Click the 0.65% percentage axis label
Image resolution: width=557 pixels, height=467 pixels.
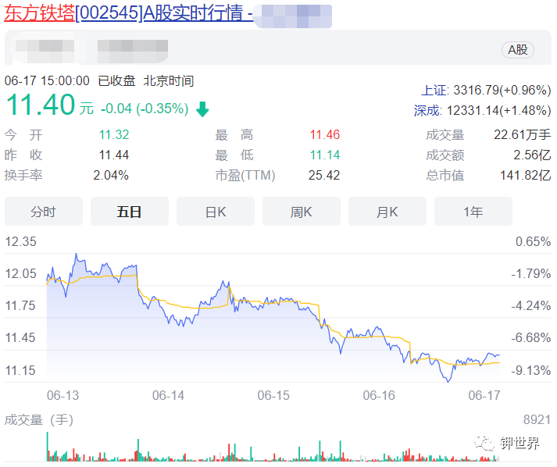[534, 242]
